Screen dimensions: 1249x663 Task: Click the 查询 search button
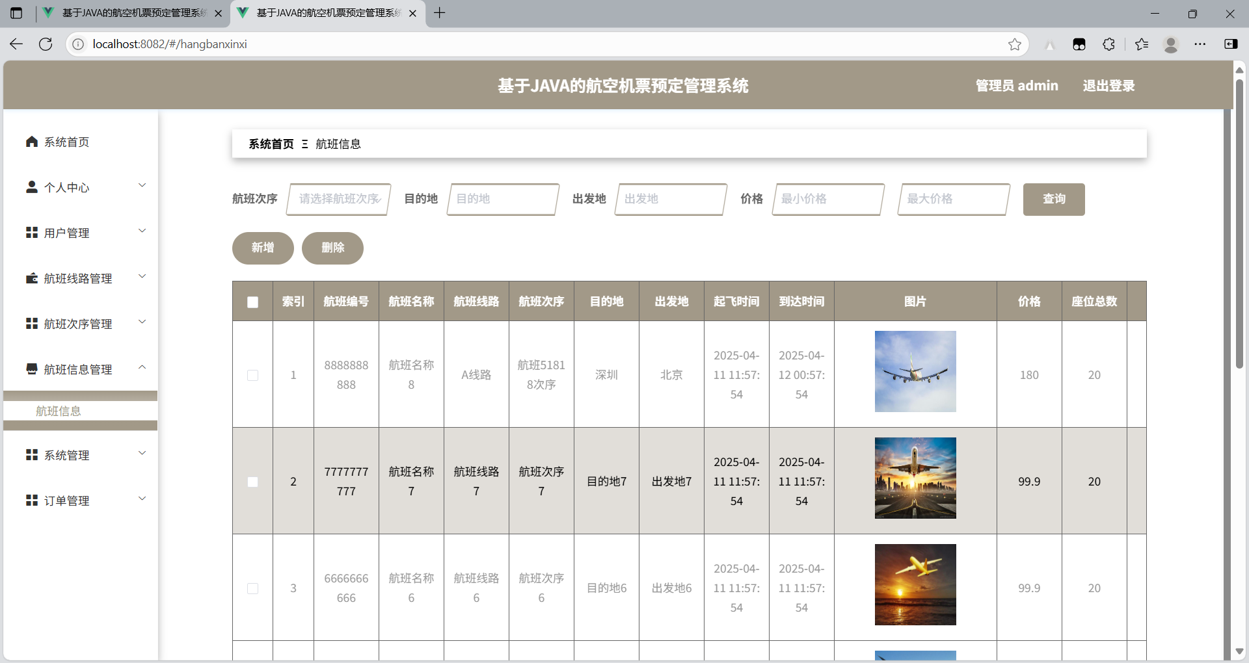[x=1053, y=199]
